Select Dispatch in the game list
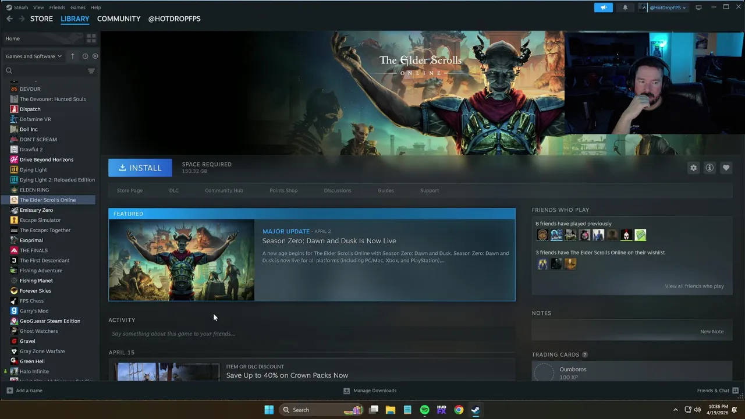This screenshot has width=745, height=419. (30, 109)
